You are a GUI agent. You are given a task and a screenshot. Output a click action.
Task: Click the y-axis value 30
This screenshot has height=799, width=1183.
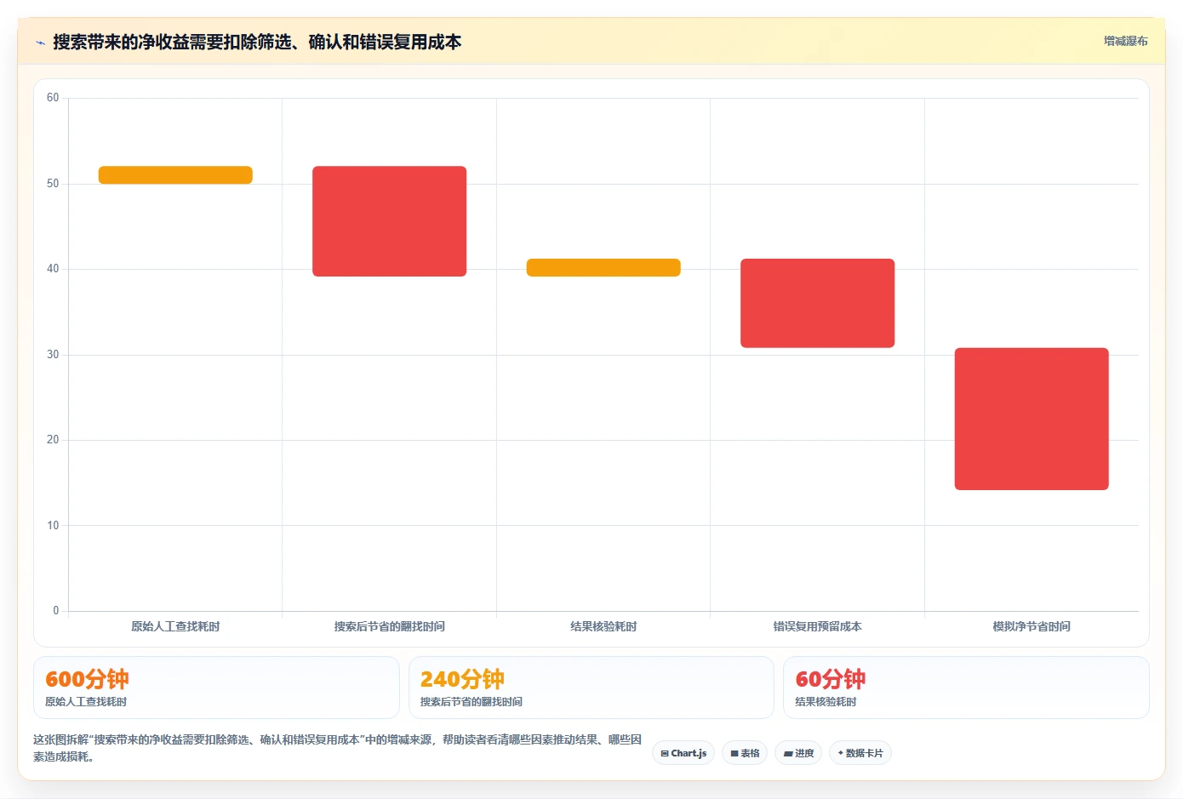point(53,355)
